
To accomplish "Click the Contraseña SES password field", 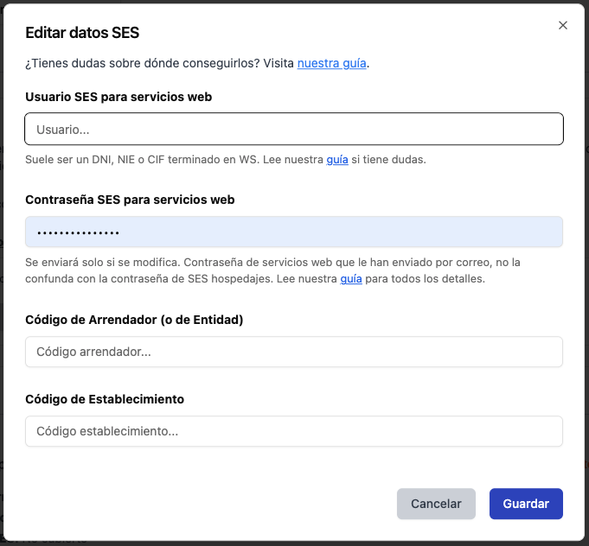I will click(x=294, y=232).
